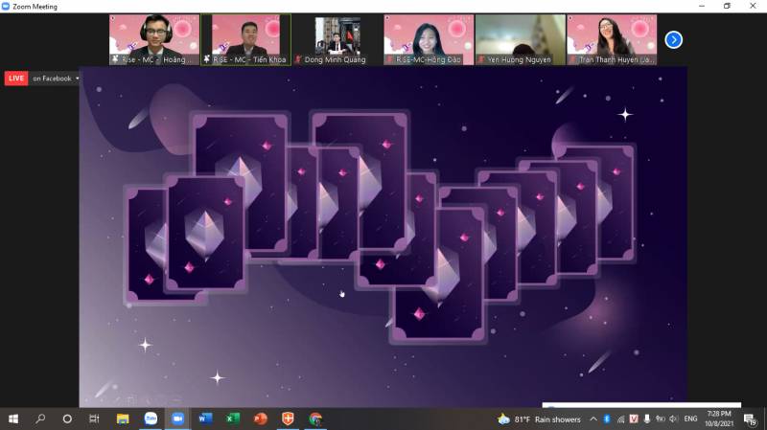Viewport: 767px width, 430px height.
Task: Open Chrome from the taskbar
Action: pyautogui.click(x=315, y=419)
